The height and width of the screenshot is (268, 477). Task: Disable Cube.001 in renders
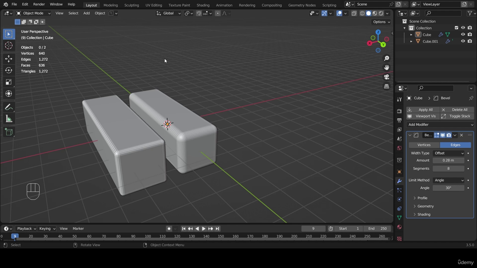470,41
